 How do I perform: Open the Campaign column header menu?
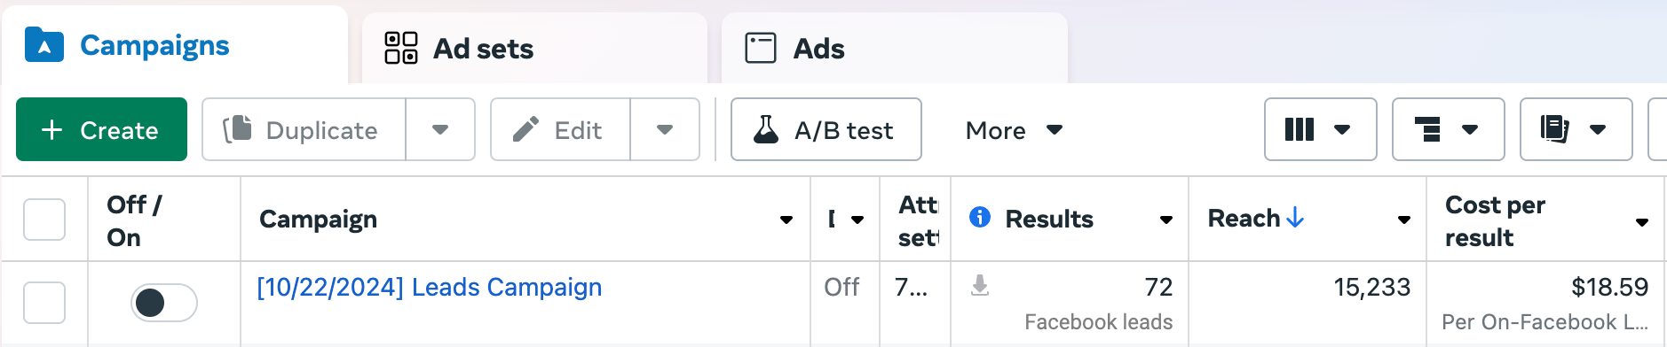point(786,220)
